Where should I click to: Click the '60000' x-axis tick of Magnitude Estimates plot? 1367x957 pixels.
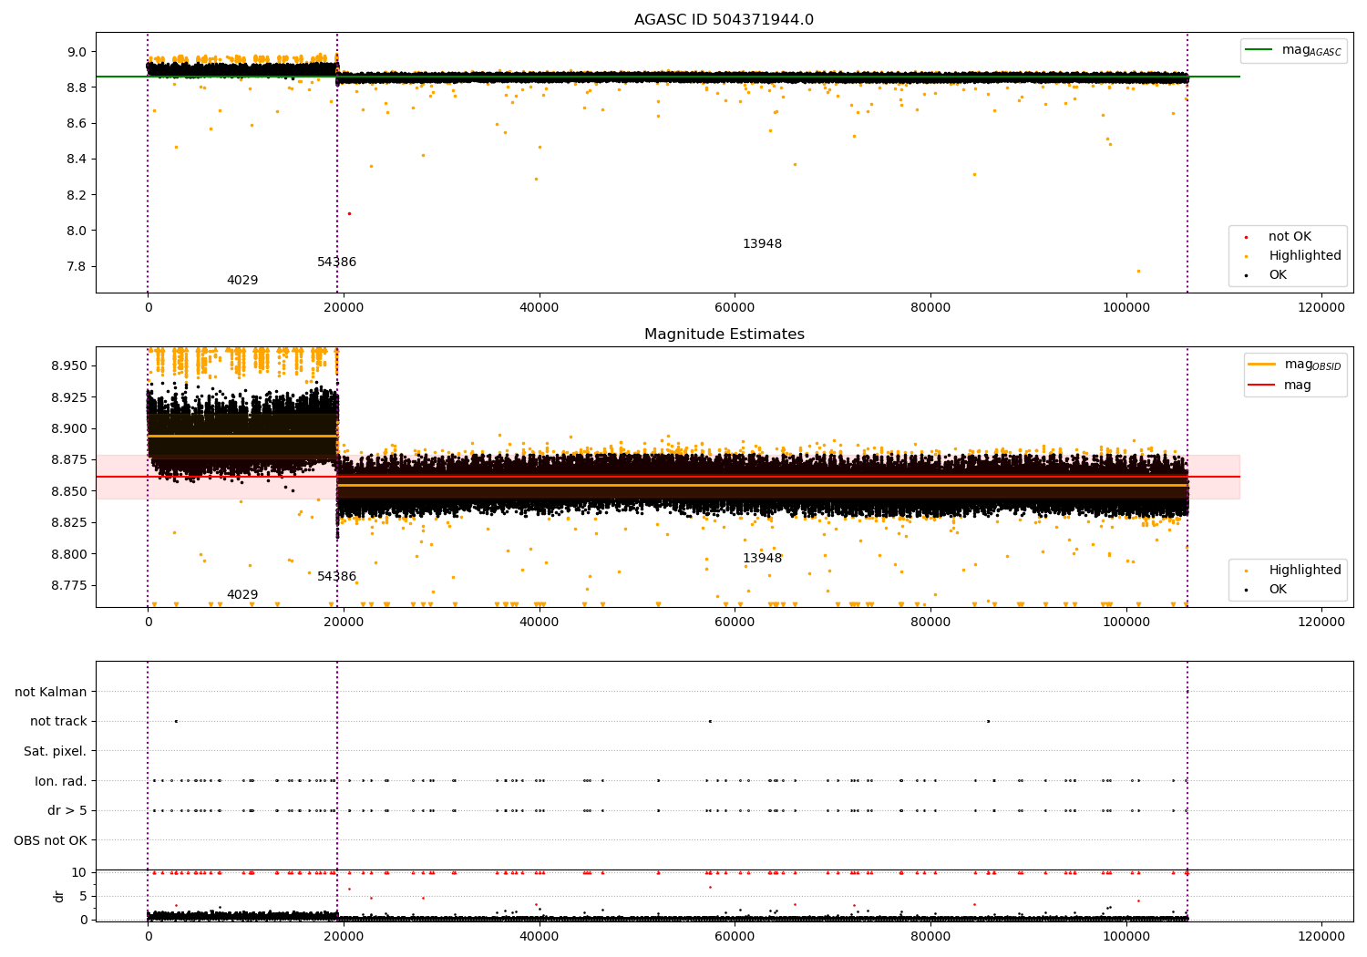(735, 623)
